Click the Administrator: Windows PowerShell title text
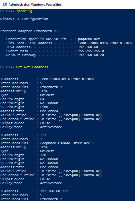 35,5
